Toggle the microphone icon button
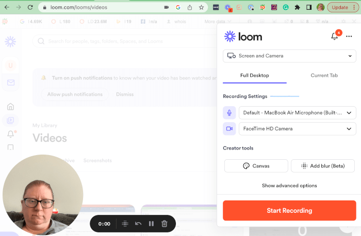The height and width of the screenshot is (236, 361). [x=229, y=113]
